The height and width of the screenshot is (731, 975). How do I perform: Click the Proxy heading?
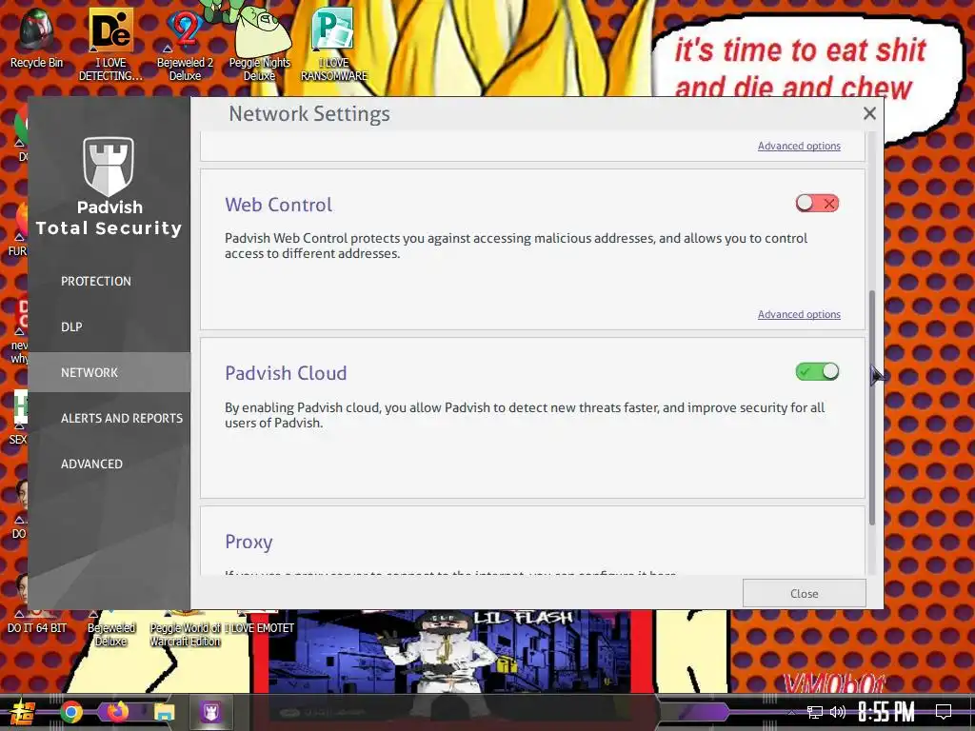click(249, 542)
